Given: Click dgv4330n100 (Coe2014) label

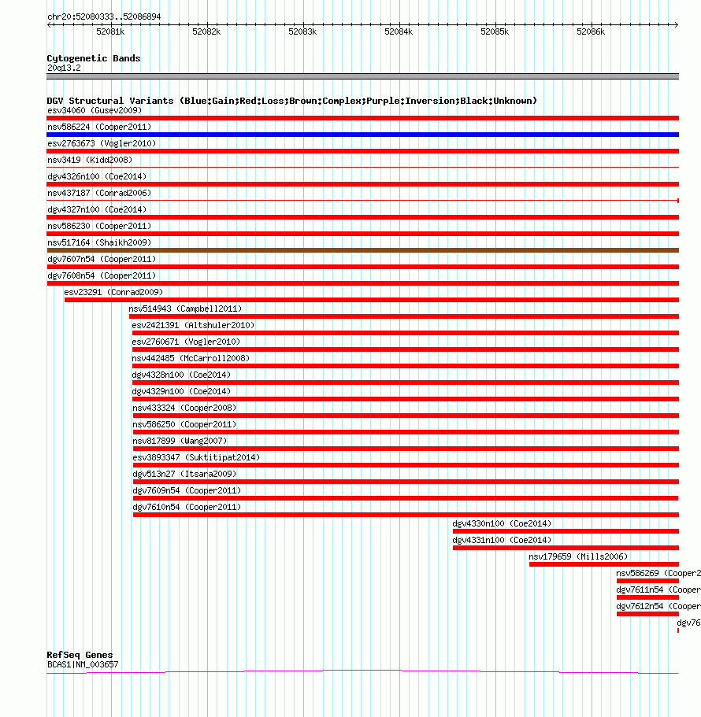Looking at the screenshot, I should point(502,523).
